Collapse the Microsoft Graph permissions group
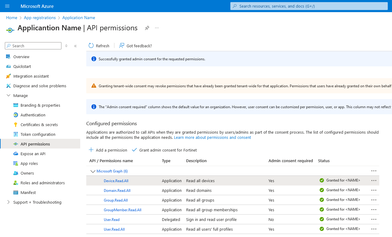The height and width of the screenshot is (237, 392). [x=93, y=171]
